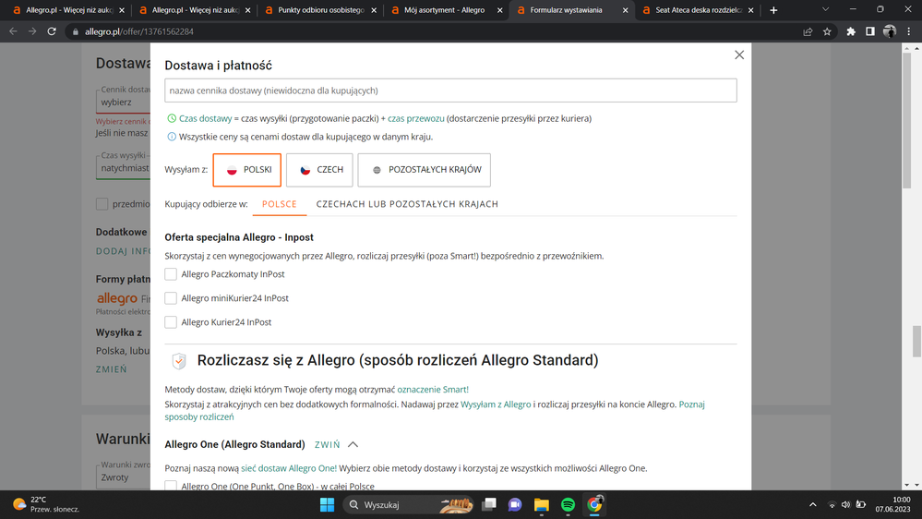Open the Czas dostawy link

tap(205, 118)
